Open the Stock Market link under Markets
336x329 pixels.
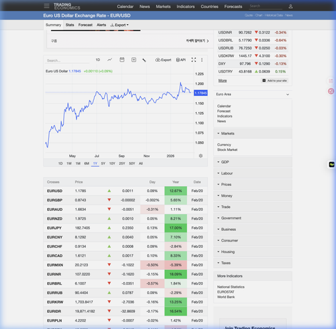click(227, 150)
